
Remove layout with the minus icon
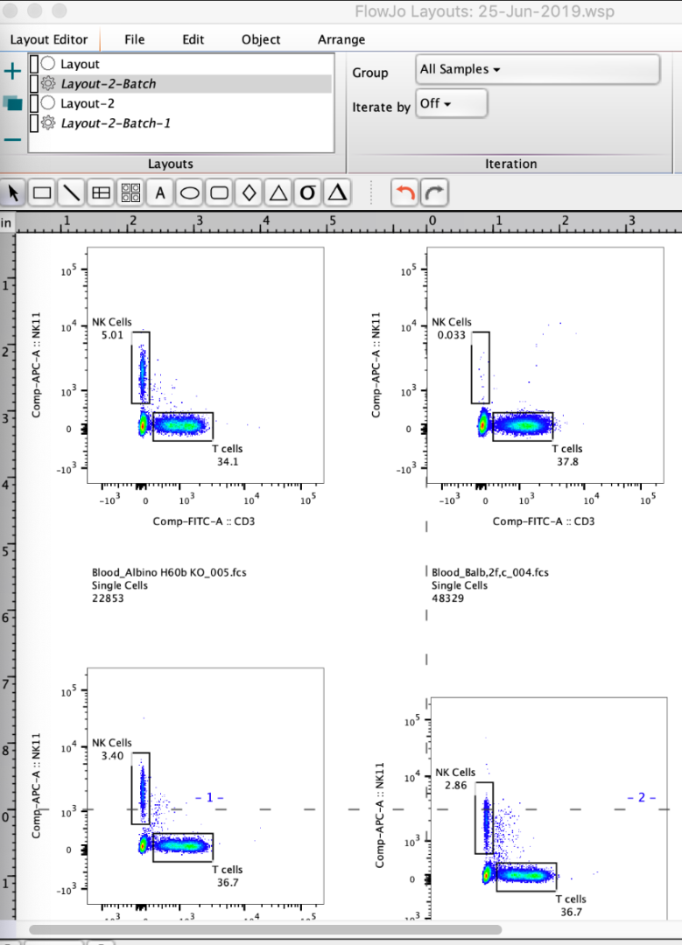[12, 140]
